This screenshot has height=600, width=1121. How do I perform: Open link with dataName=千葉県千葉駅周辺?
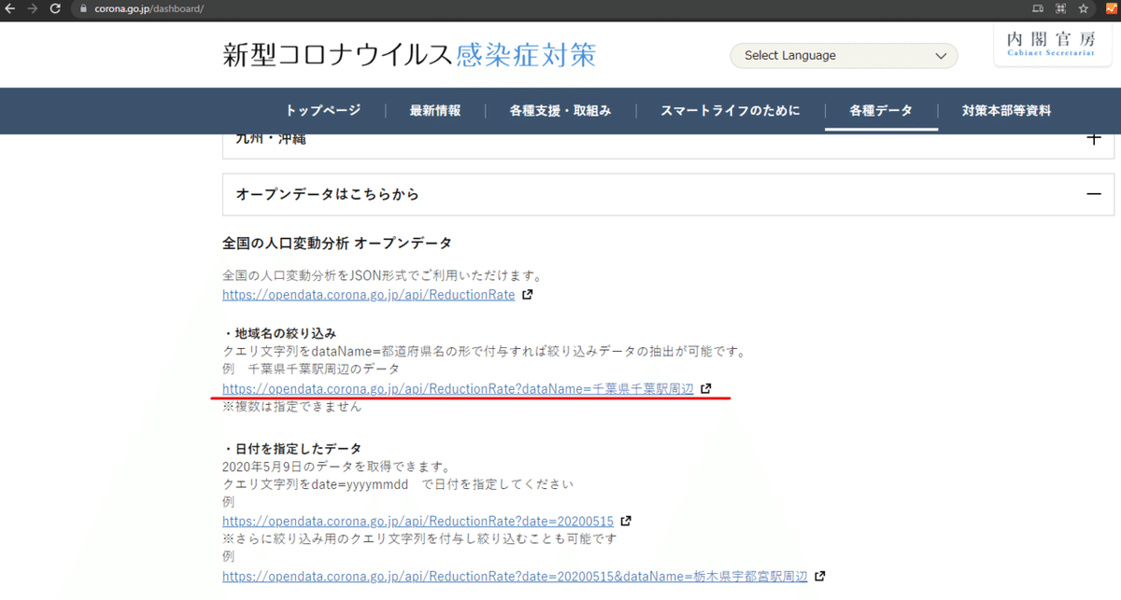point(458,389)
